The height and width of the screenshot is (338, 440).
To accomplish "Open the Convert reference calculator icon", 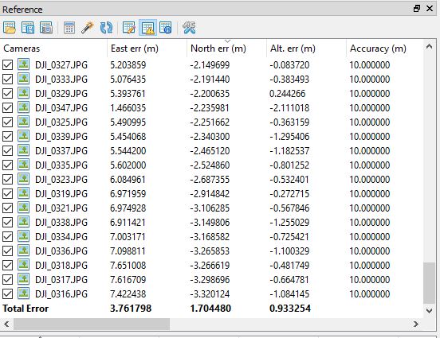I will tap(69, 28).
